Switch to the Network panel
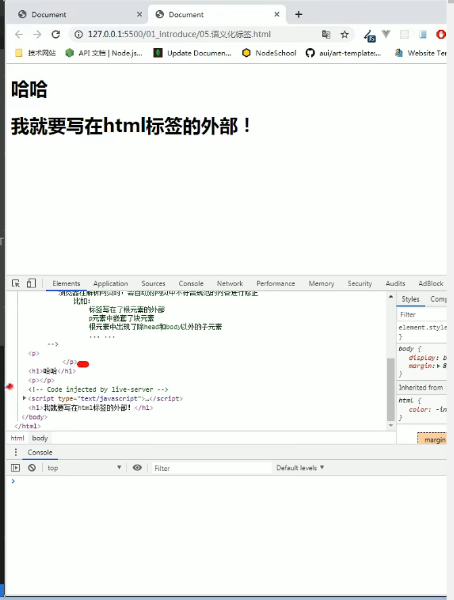Image resolution: width=454 pixels, height=600 pixels. [229, 283]
